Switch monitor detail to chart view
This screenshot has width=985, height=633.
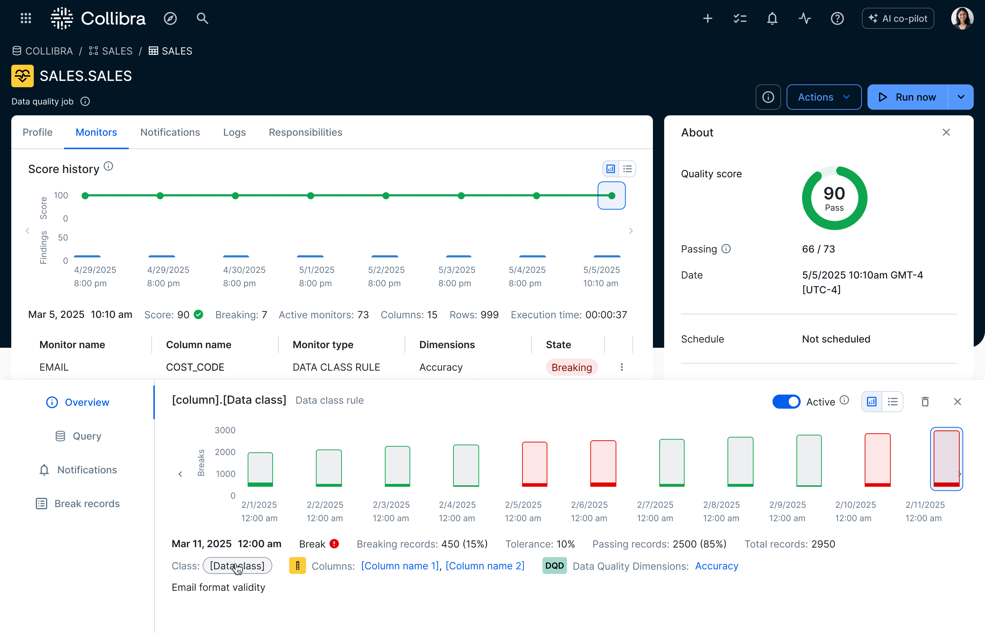pyautogui.click(x=871, y=402)
